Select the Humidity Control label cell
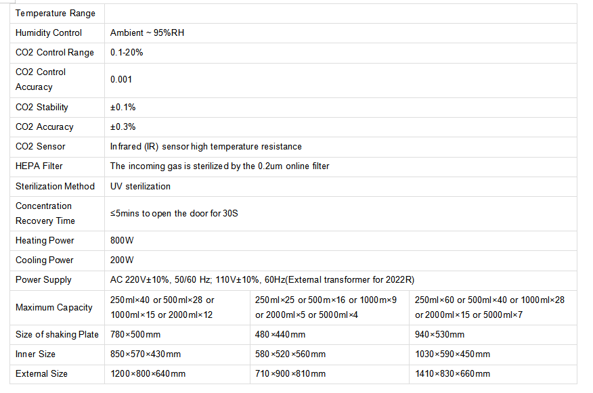The width and height of the screenshot is (593, 393). (57, 33)
